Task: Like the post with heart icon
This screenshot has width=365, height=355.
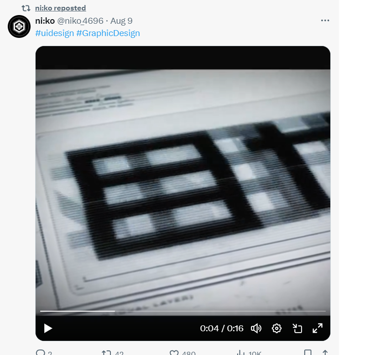Action: click(x=174, y=352)
